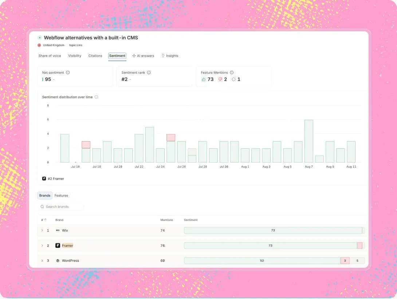
Task: Click the red negative bar segment near Jul 25
Action: [171, 137]
